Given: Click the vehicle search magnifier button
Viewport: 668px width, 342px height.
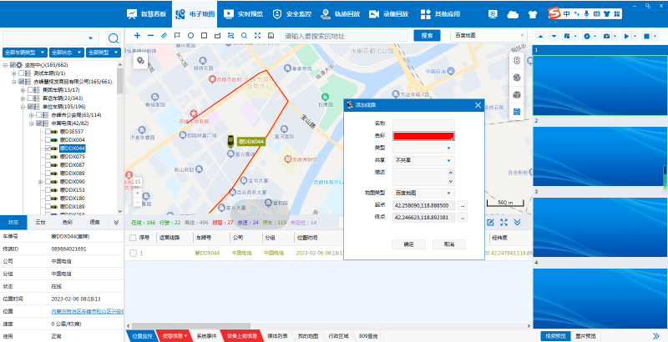Looking at the screenshot, I should [113, 38].
